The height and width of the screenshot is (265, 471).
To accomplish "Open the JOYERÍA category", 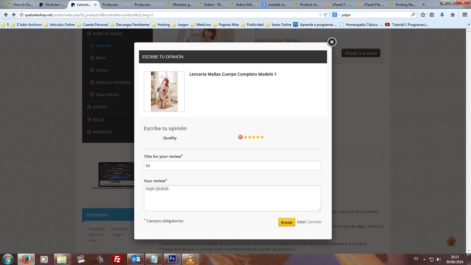I will click(x=100, y=107).
